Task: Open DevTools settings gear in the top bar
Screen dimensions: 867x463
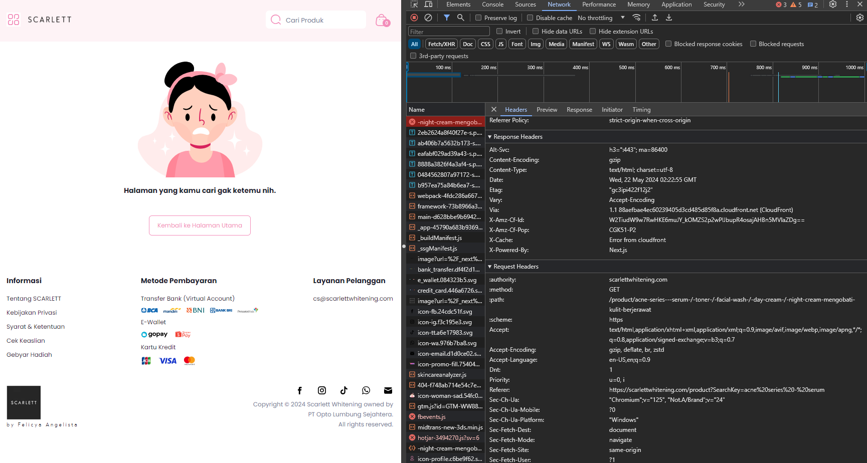Action: click(833, 5)
